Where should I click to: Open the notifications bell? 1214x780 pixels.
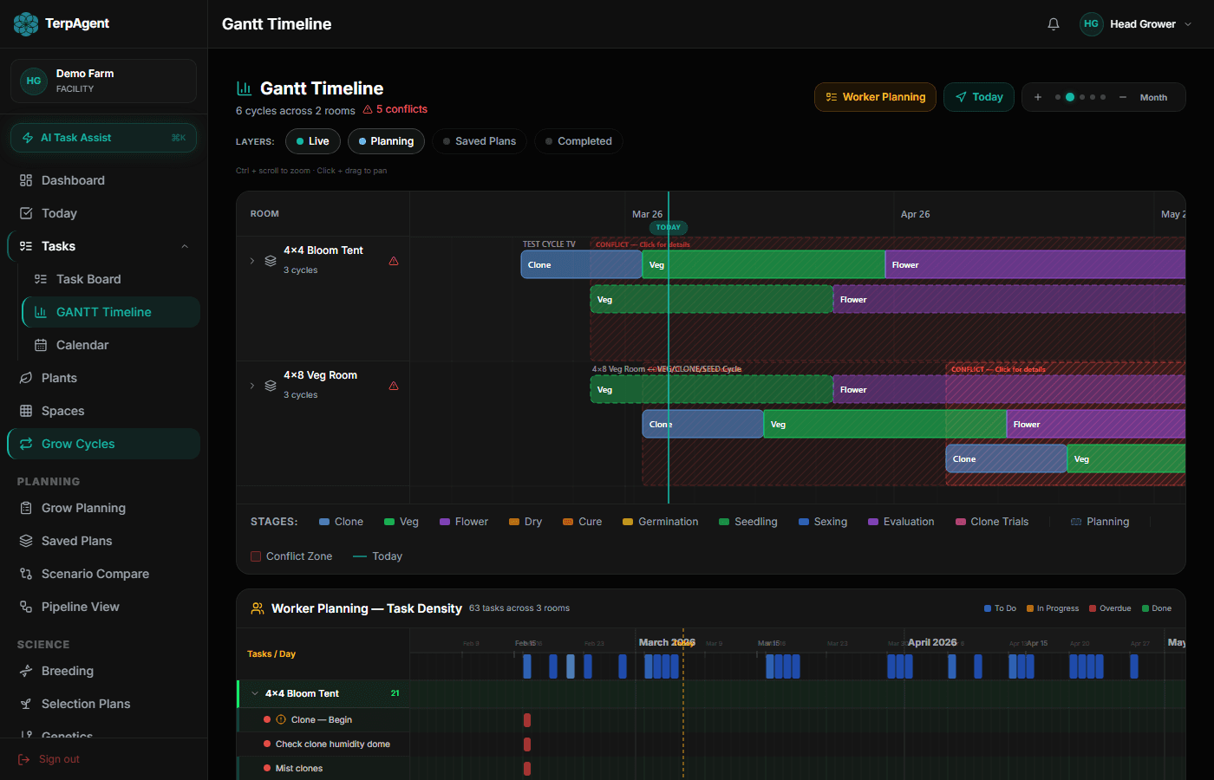coord(1054,24)
